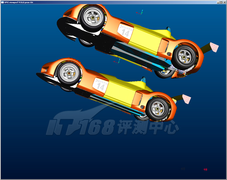Select the upper car's front wheel
This screenshot has width=227, height=180.
(x=92, y=18)
